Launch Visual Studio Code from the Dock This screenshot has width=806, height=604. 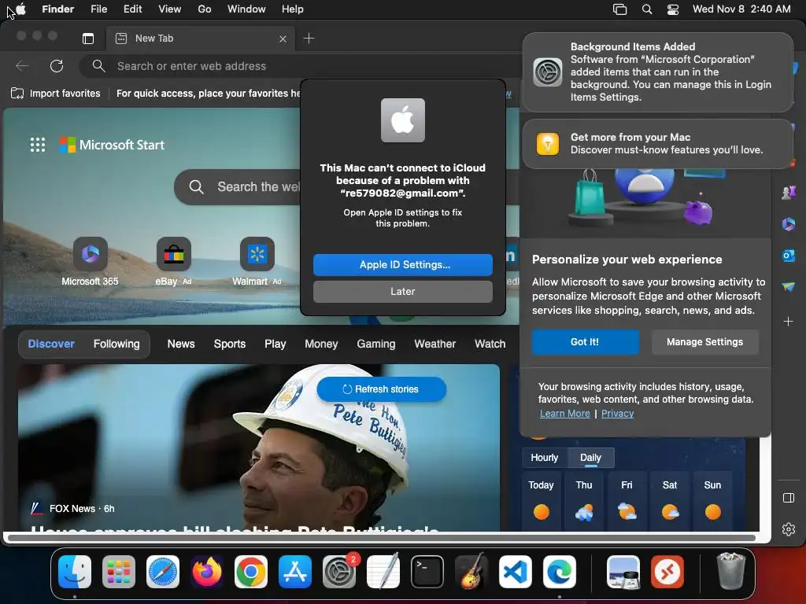coord(515,572)
